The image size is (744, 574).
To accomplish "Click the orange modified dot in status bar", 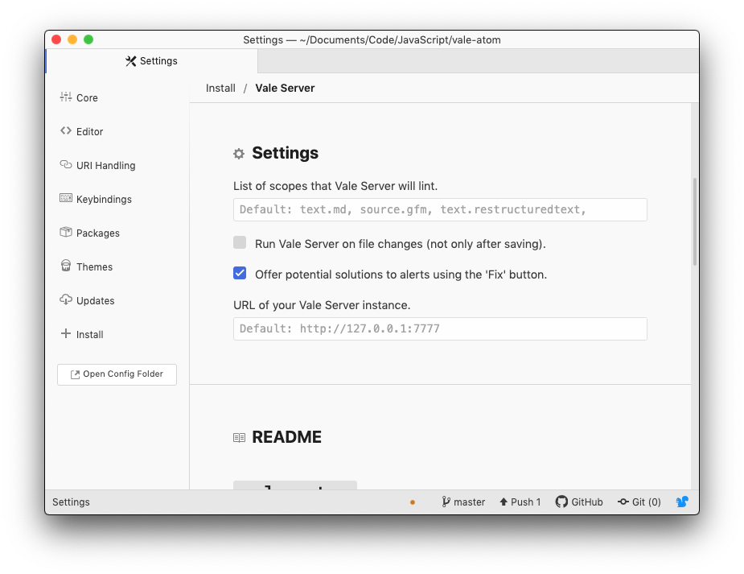I will click(413, 502).
